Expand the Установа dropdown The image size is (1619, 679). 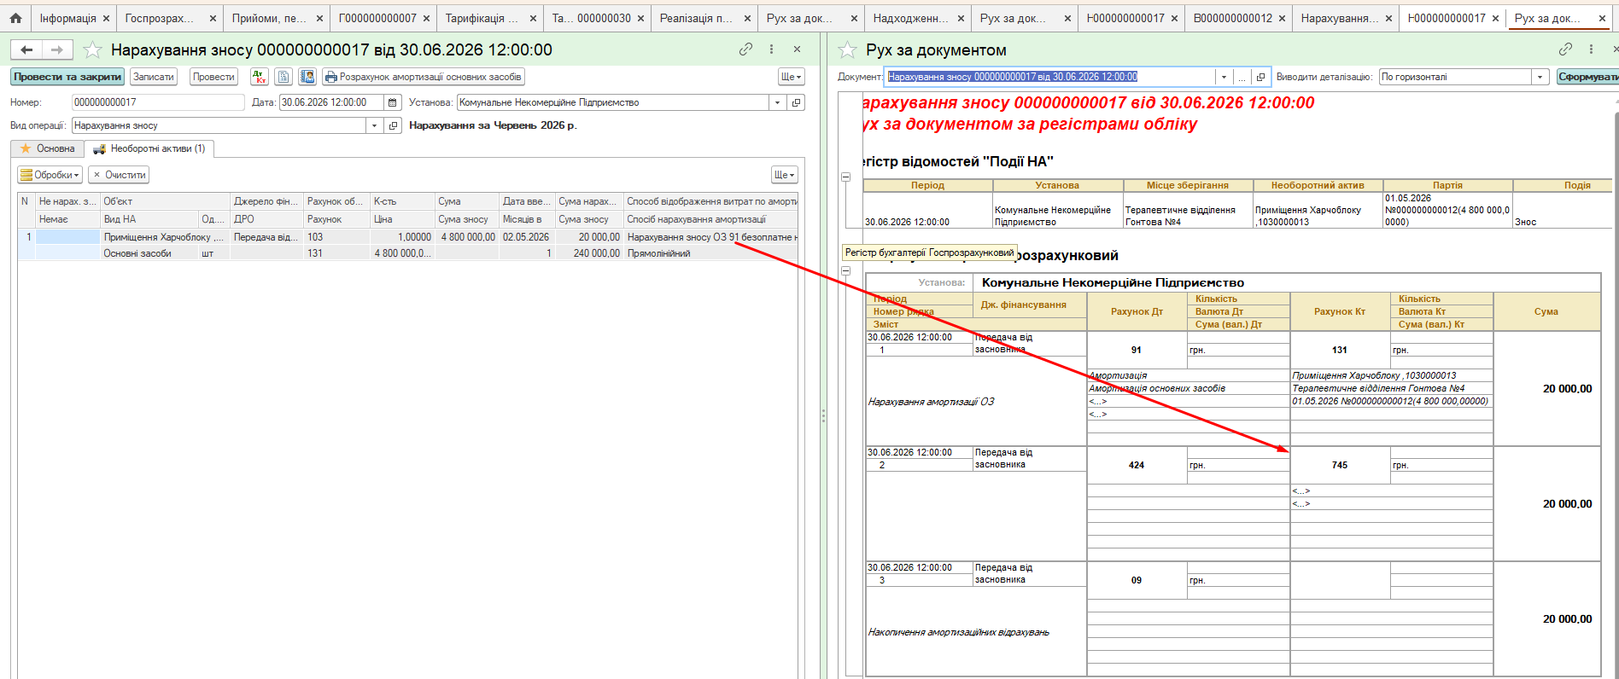[x=777, y=102]
